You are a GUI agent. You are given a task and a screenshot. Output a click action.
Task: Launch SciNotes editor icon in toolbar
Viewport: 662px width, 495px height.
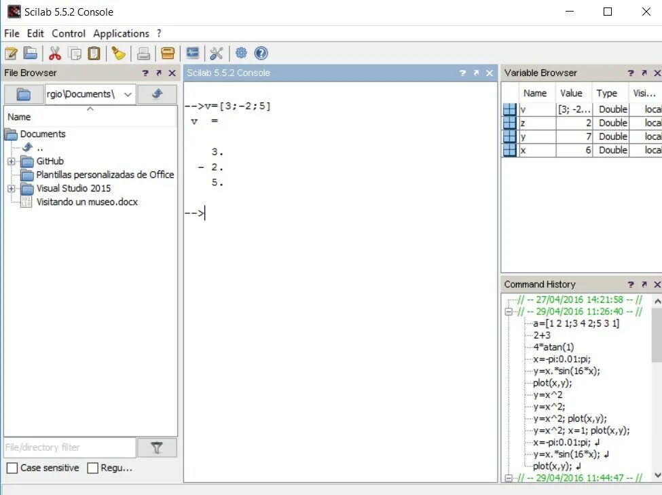point(11,53)
